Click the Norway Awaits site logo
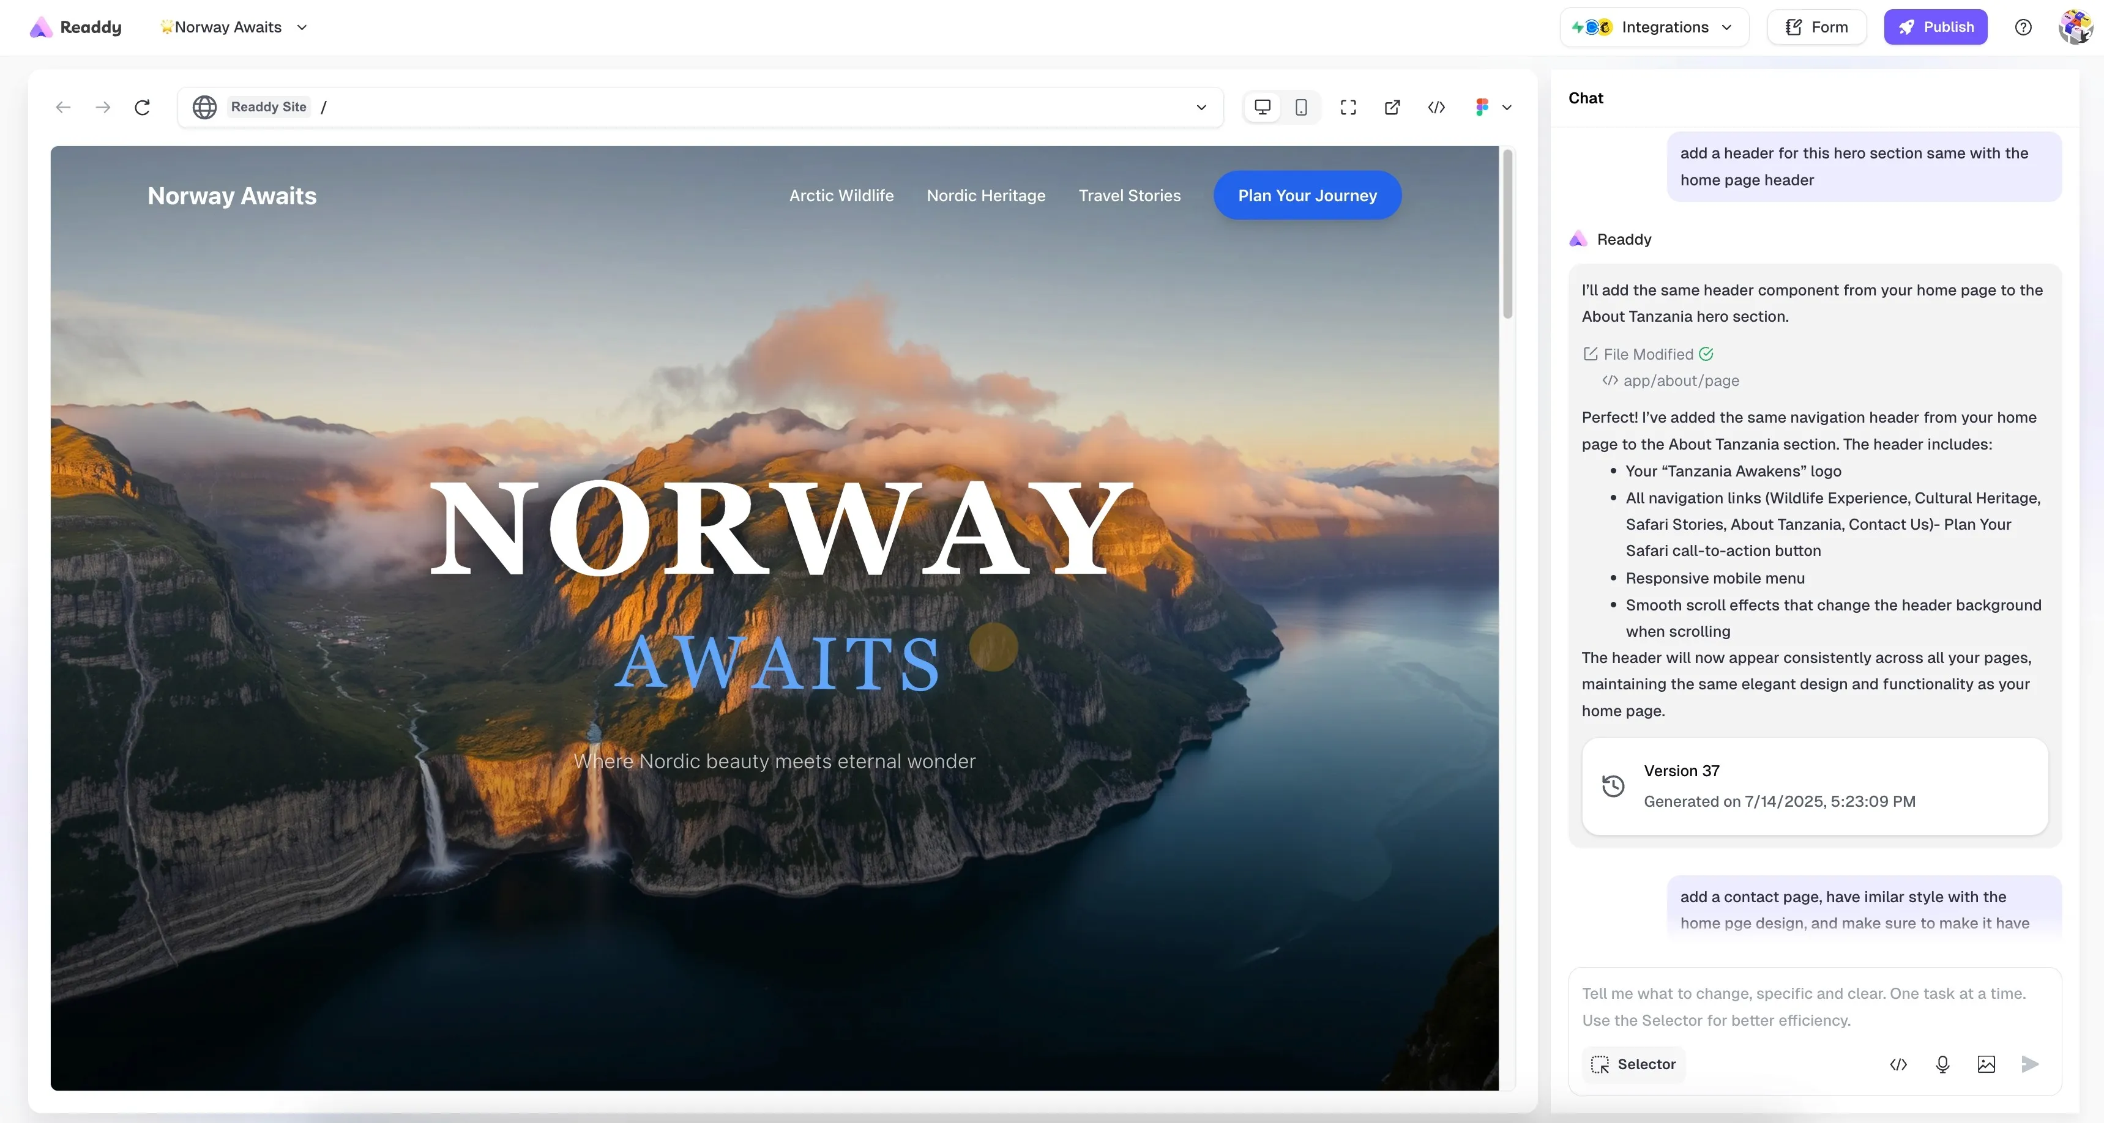The height and width of the screenshot is (1123, 2104). 232,196
